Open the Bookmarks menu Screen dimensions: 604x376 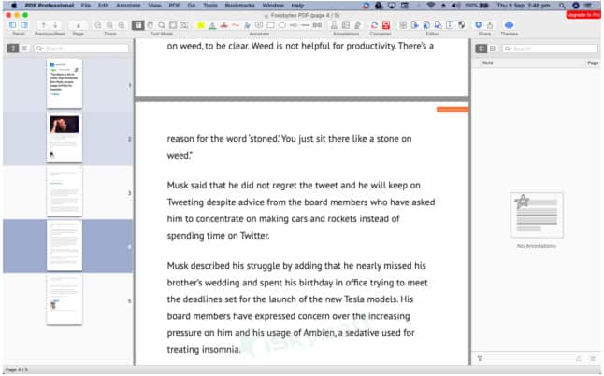click(x=239, y=6)
